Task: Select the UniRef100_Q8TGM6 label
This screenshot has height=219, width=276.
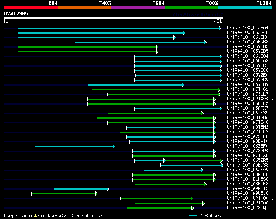Action: pyautogui.click(x=248, y=118)
